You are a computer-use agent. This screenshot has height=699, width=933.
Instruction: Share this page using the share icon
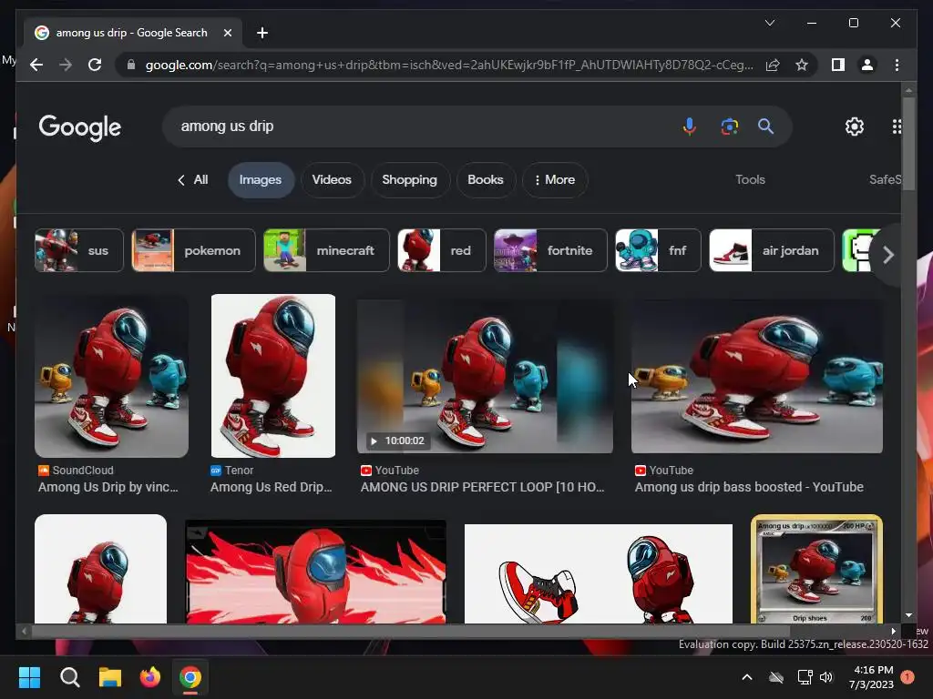[773, 65]
